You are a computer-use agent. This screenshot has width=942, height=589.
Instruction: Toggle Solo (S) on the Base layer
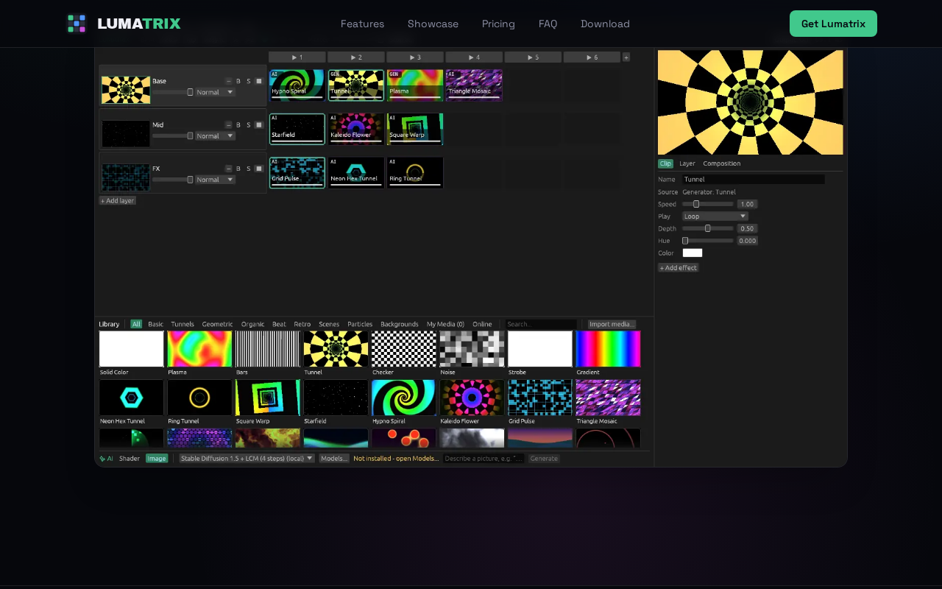[x=249, y=81]
